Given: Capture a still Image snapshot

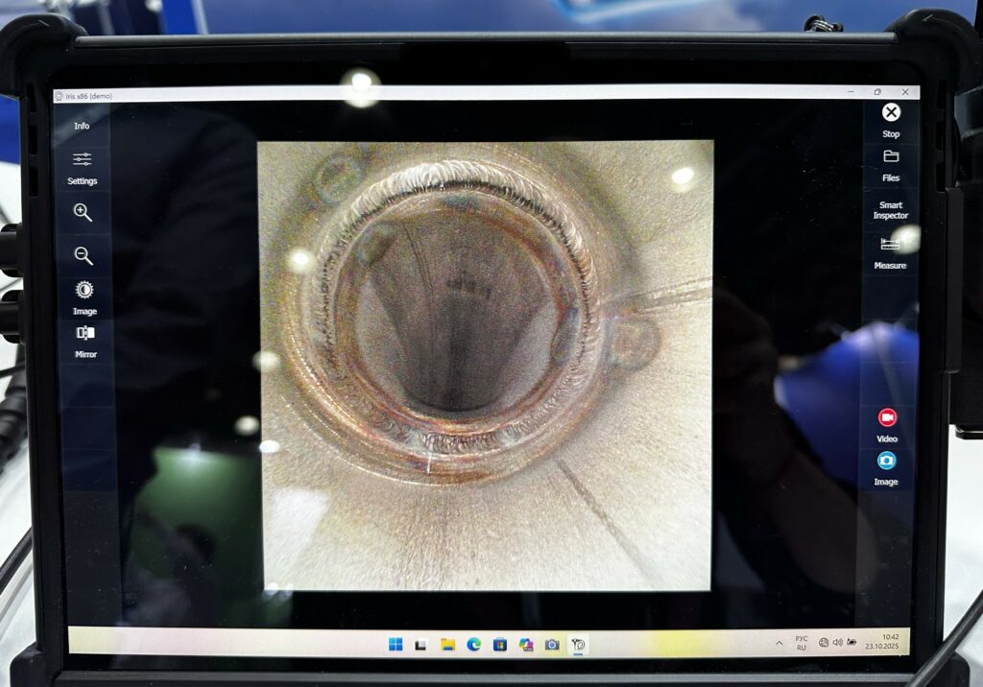Looking at the screenshot, I should (x=886, y=462).
